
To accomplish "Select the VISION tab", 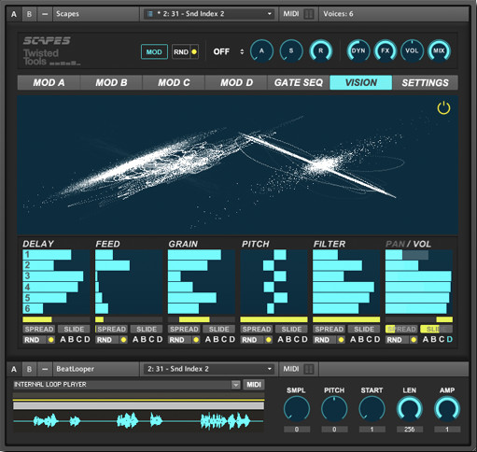I will pos(361,82).
